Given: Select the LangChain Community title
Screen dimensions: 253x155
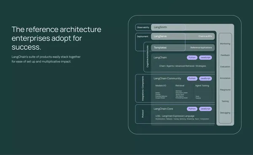Looking at the screenshot, I should tap(167, 79).
